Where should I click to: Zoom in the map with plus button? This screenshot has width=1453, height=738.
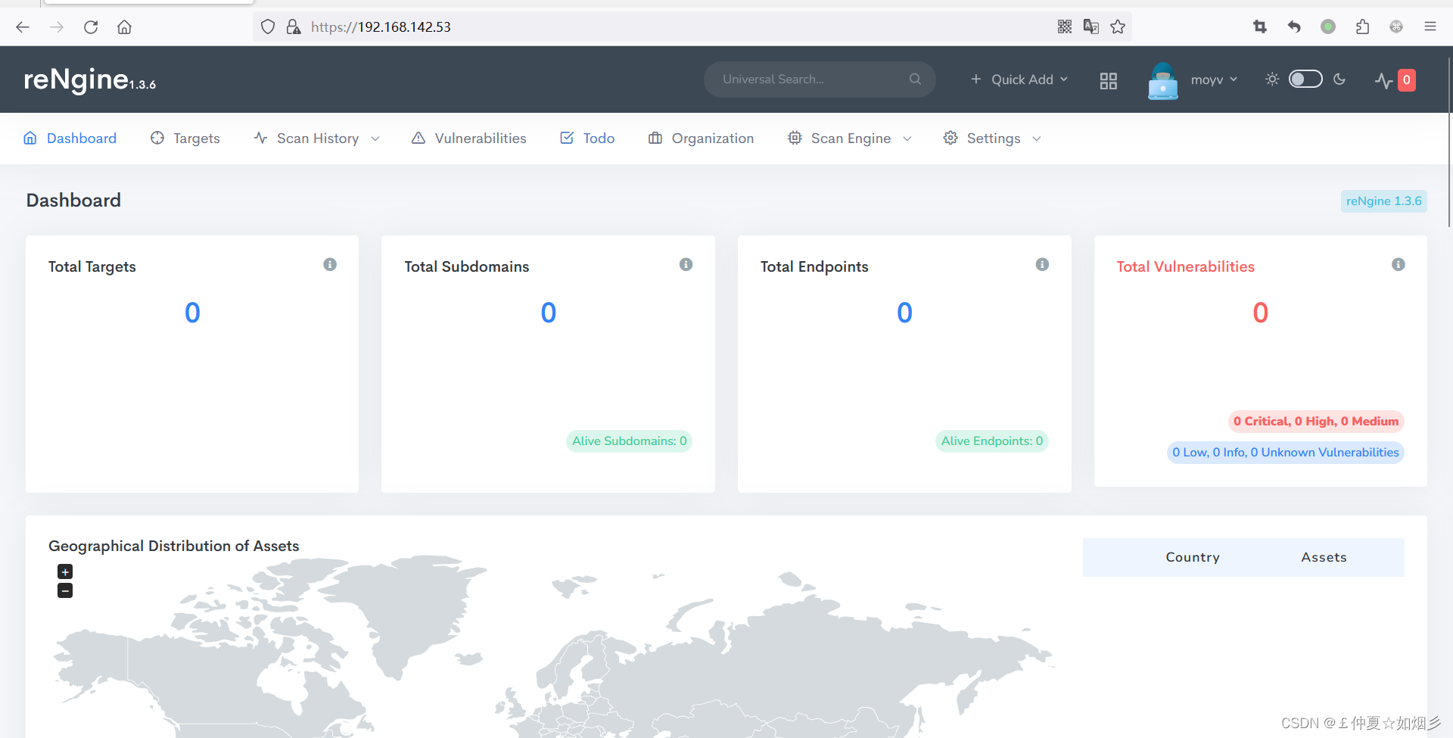(x=65, y=571)
